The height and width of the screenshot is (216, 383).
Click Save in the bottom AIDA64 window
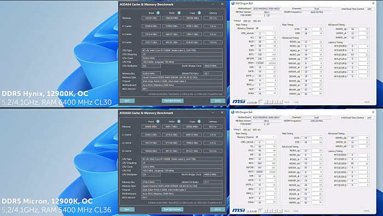click(x=127, y=209)
